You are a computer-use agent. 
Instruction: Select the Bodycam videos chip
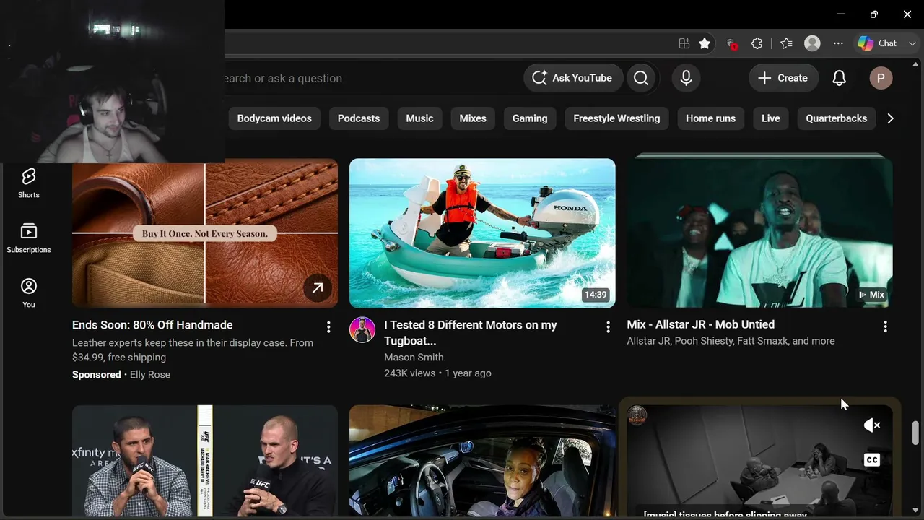[x=274, y=118]
